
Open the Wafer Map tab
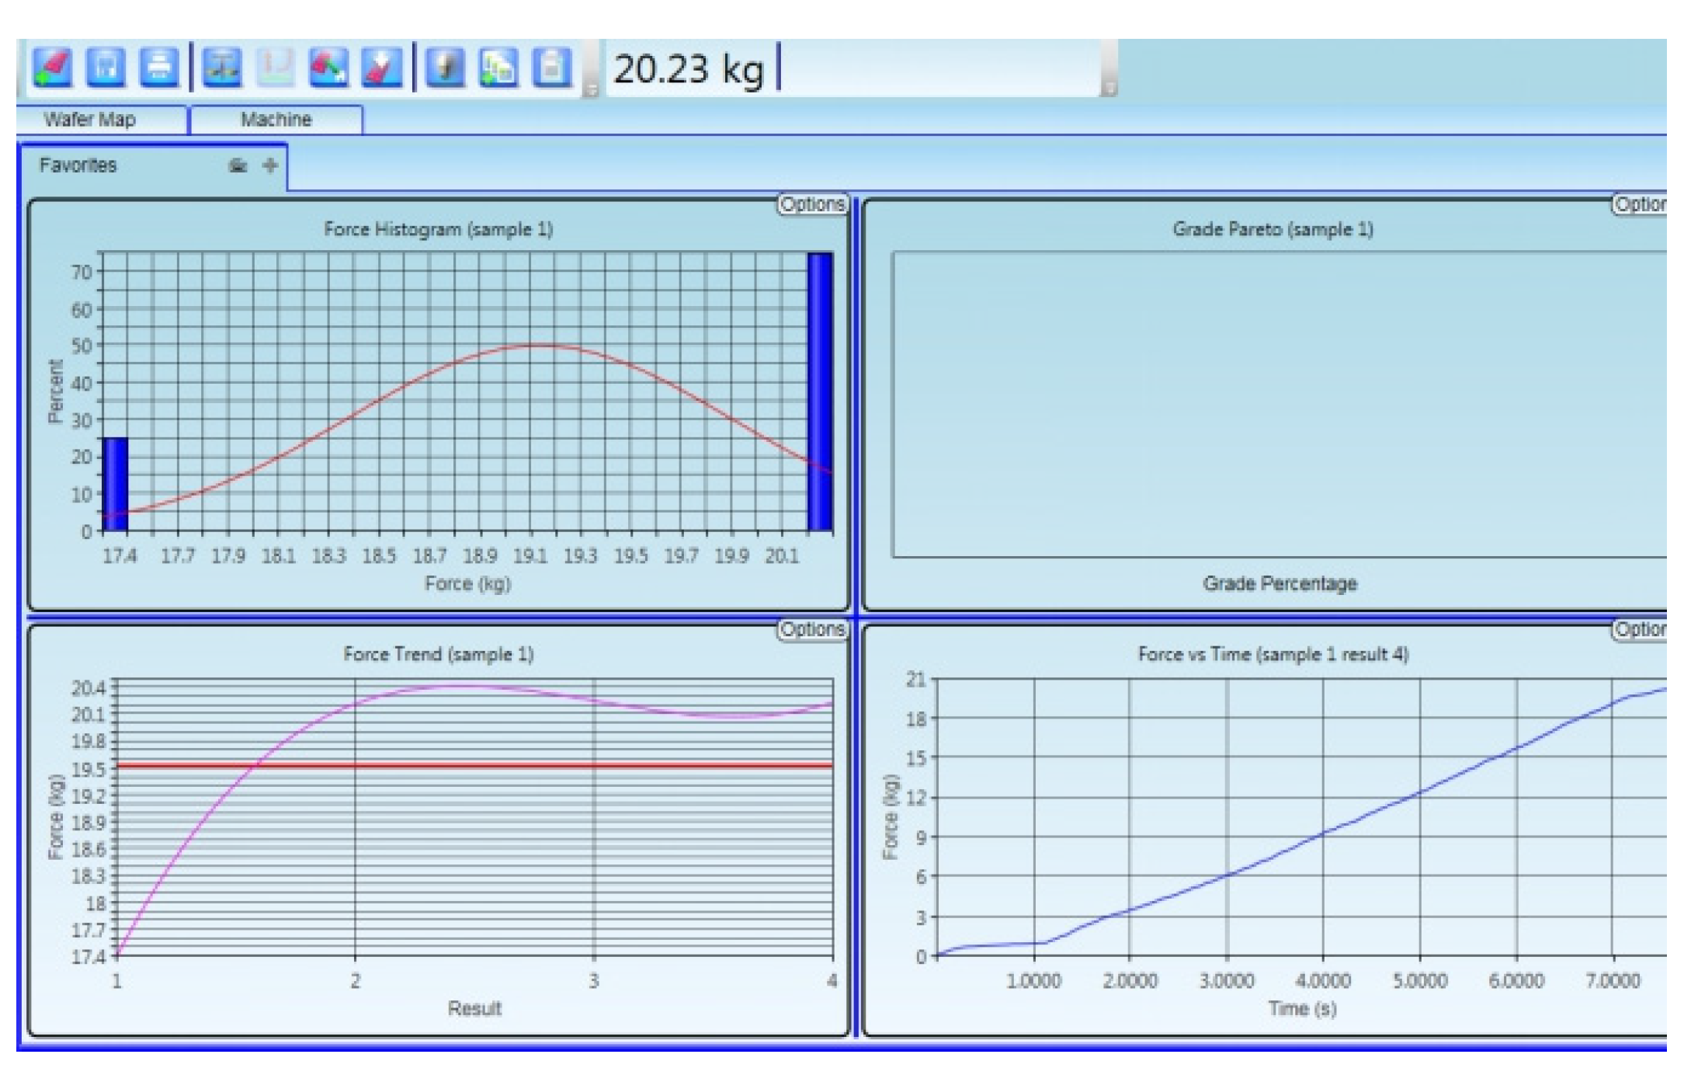[90, 120]
